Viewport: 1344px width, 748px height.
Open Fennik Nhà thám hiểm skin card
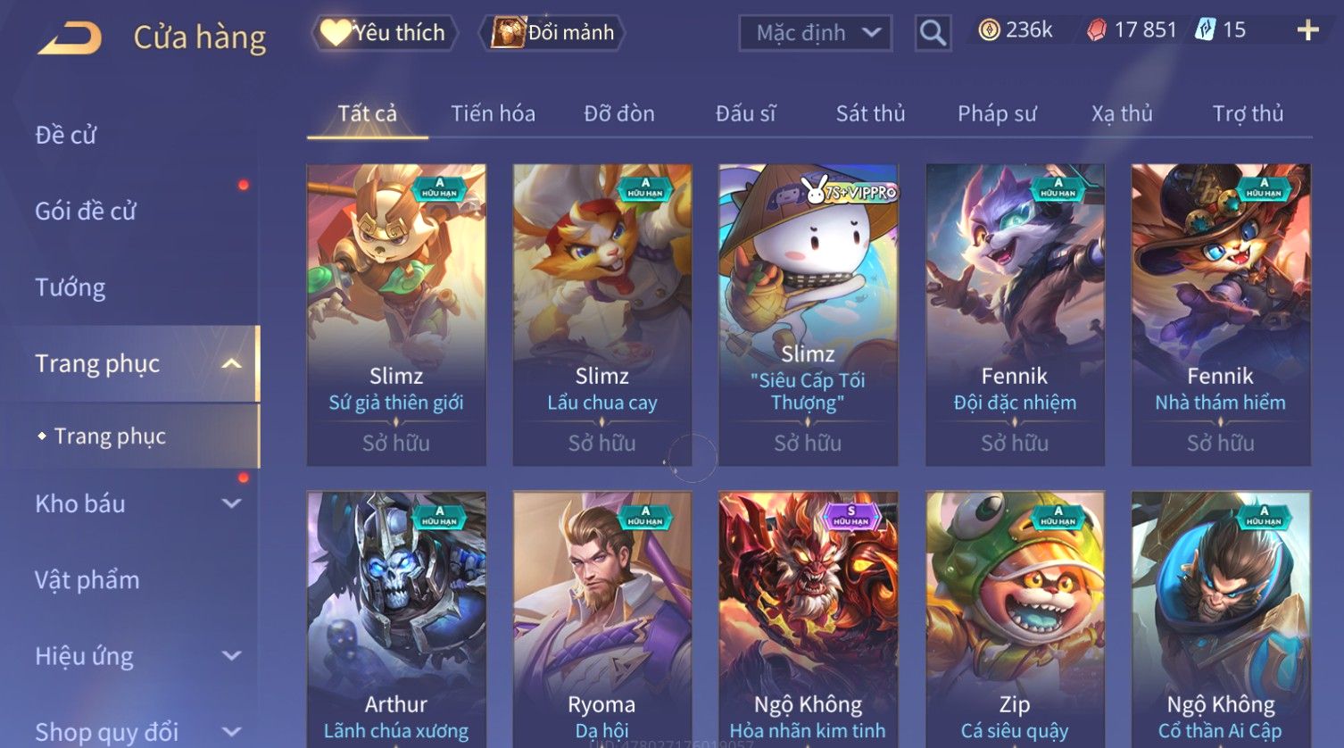(x=1221, y=314)
